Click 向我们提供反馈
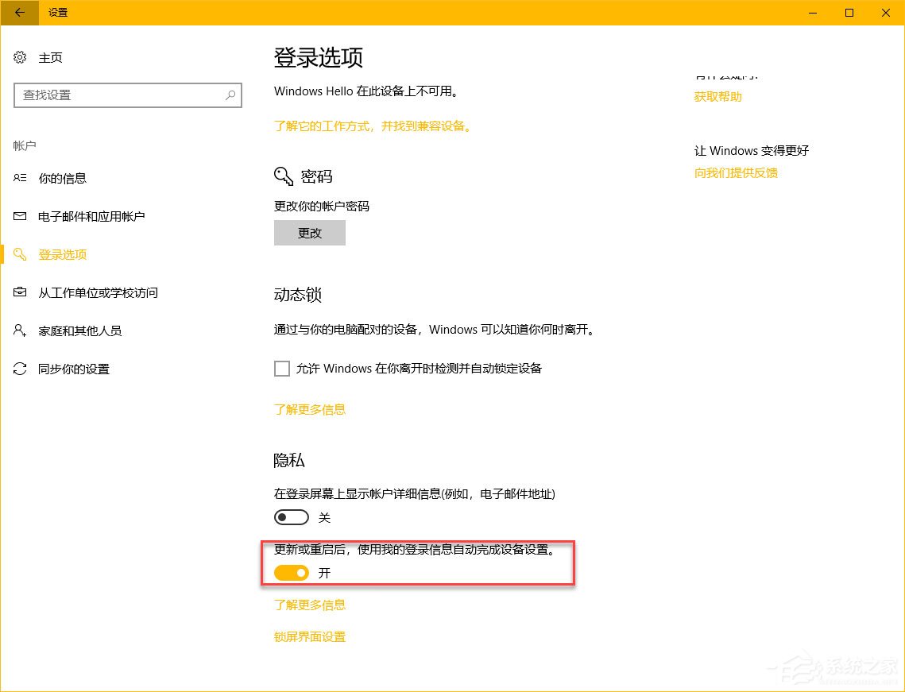Screen dimensions: 905x692 [735, 172]
